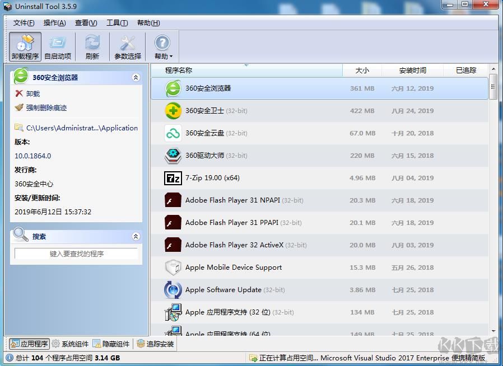
Task: Switch to the 应用程序 tab
Action: 29,344
